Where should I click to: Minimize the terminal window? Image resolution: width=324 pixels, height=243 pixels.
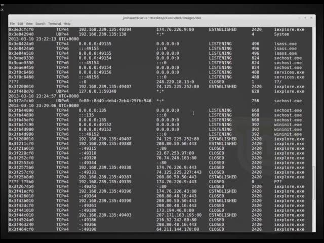299,18
